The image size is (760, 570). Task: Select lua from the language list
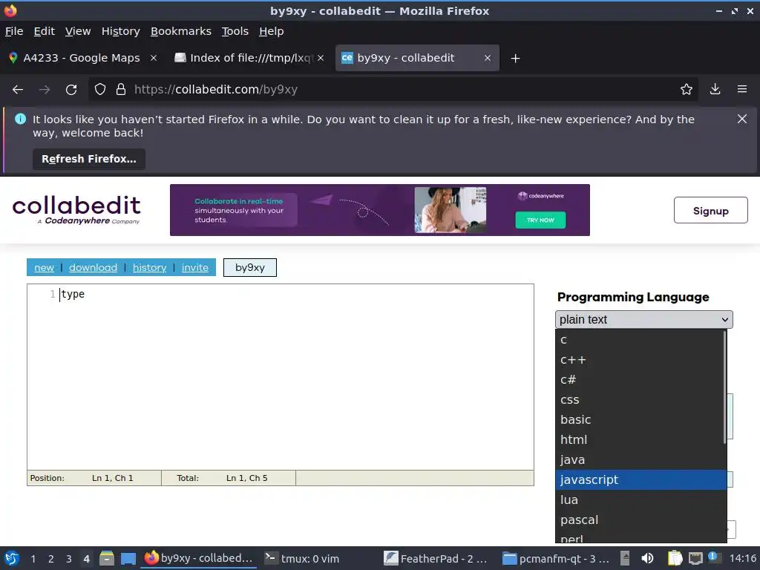(x=640, y=499)
